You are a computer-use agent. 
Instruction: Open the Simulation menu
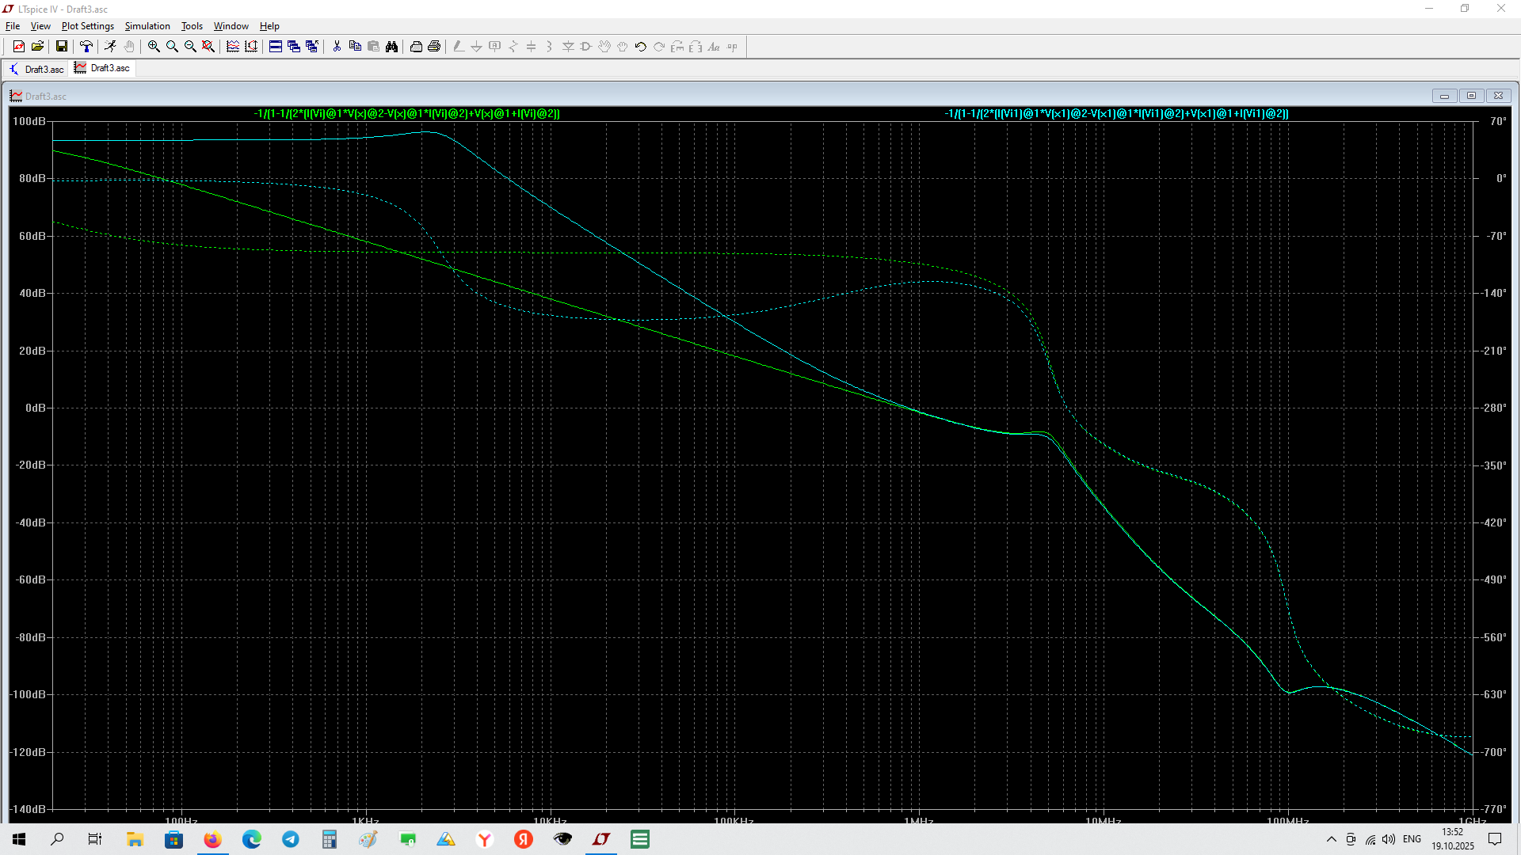(147, 26)
